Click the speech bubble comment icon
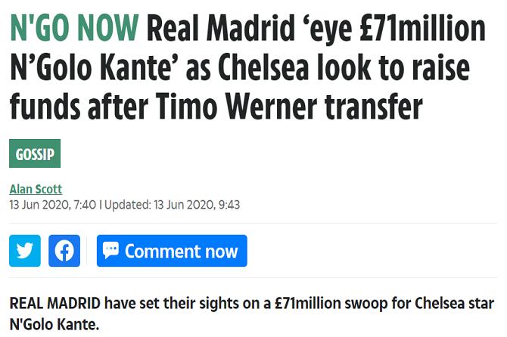The width and height of the screenshot is (507, 337). (x=110, y=251)
